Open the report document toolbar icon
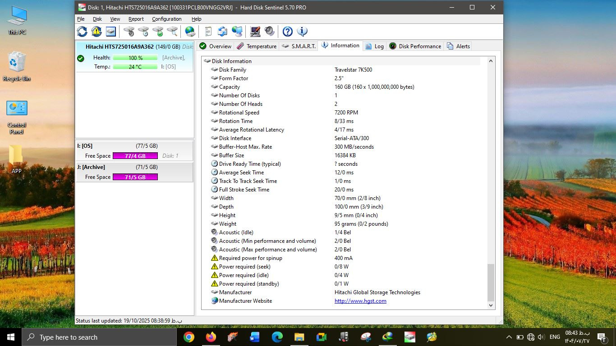 coord(208,31)
